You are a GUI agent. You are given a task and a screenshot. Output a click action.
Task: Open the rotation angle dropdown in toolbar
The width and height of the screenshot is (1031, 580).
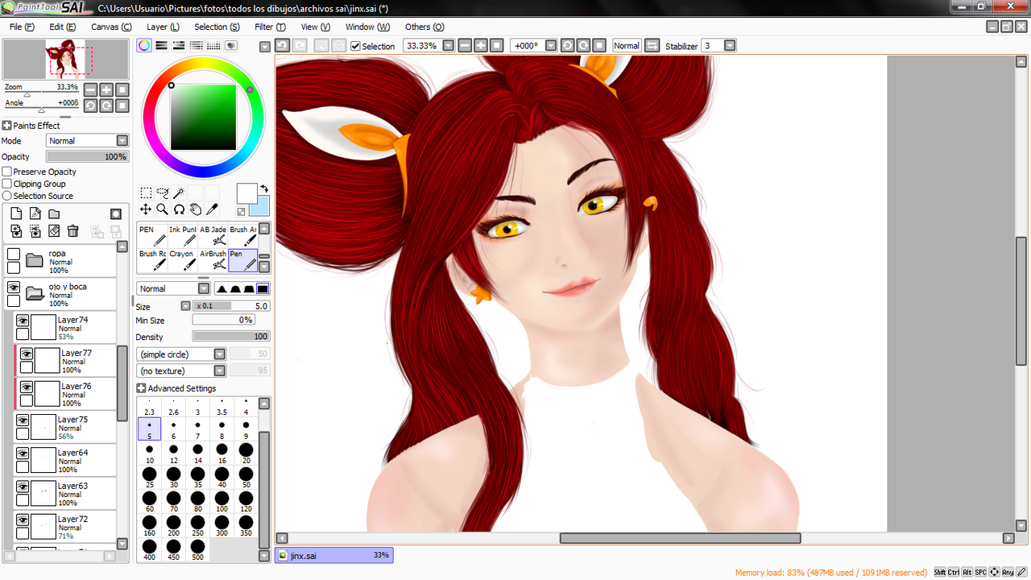(x=551, y=46)
